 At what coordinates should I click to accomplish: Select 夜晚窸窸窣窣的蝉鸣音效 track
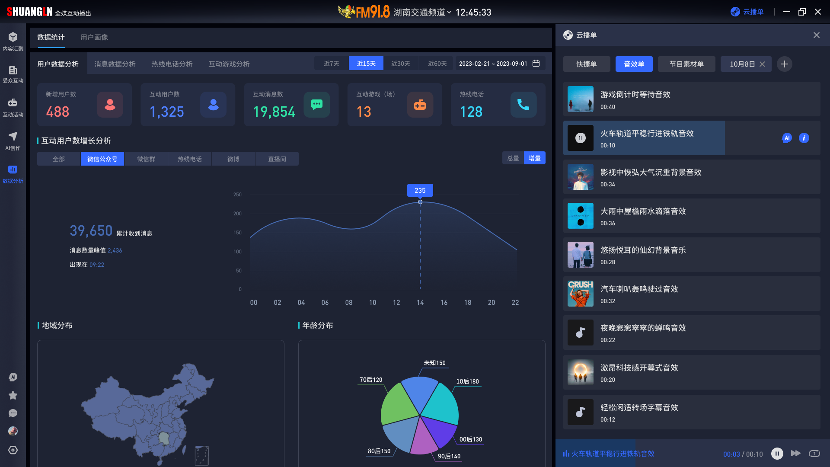pos(691,333)
